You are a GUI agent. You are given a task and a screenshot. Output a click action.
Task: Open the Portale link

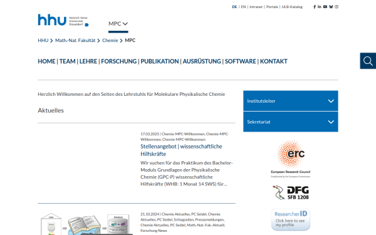click(272, 7)
